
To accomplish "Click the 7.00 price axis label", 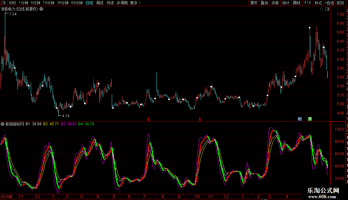I will (x=340, y=14).
